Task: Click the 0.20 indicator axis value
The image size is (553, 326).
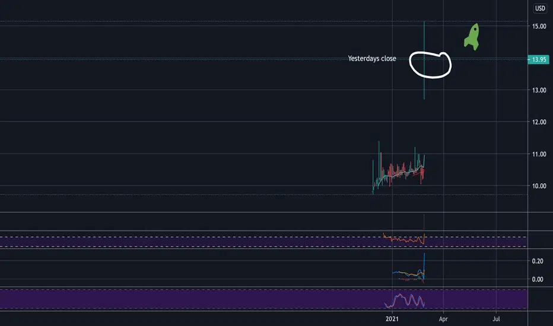Action: 538,261
